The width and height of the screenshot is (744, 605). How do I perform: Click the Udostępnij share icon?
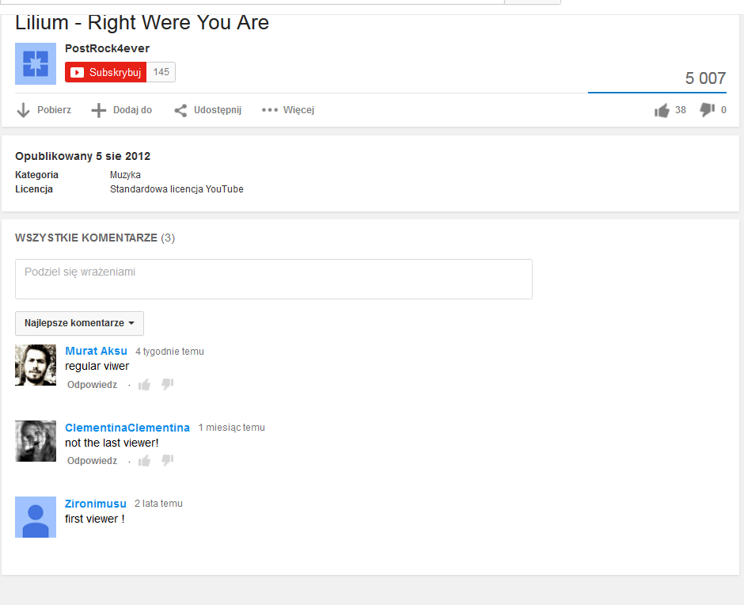(180, 110)
